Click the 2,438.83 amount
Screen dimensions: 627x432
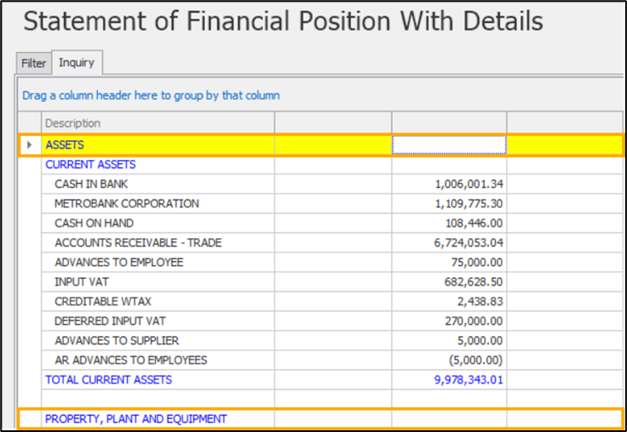tap(480, 301)
